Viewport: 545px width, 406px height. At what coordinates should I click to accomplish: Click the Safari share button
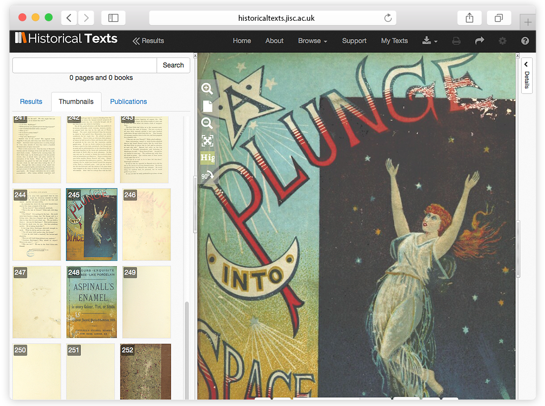tap(470, 18)
